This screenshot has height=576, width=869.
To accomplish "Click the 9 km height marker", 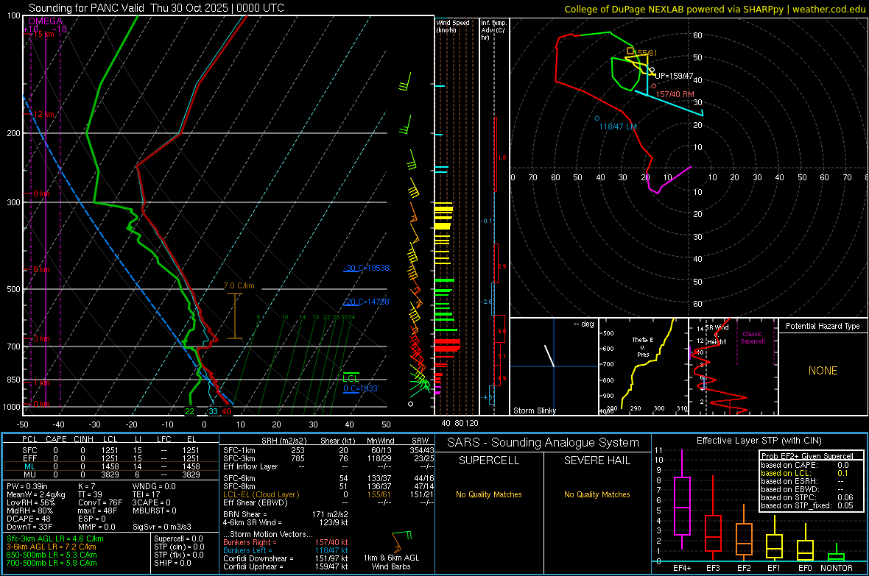I will pos(41,193).
